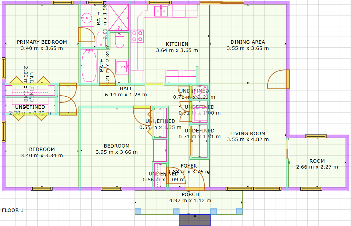Screen dimensions: 351x226
Task: Click the PRIMARY BEDROOM label
Action: [x=42, y=42]
